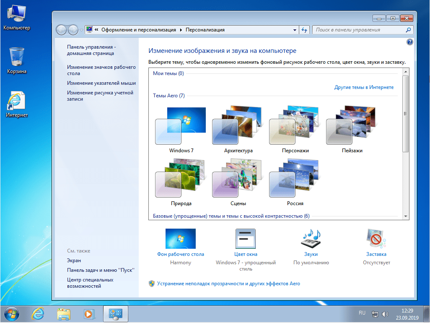Open Цвет окна window color icon
The image size is (430, 323).
[x=246, y=239]
